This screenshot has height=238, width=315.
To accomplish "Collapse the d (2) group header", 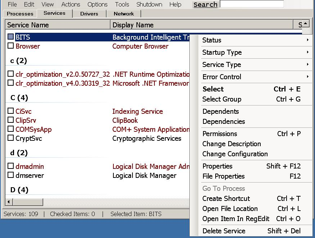I will pyautogui.click(x=19, y=153).
